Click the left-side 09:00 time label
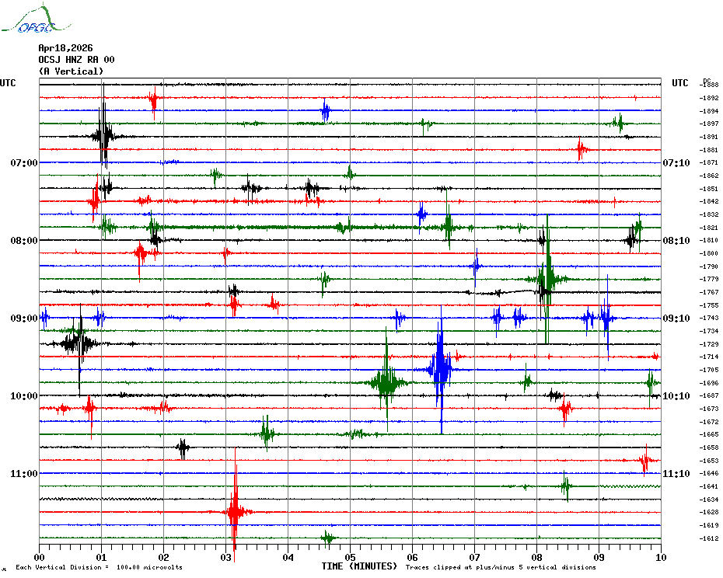The height and width of the screenshot is (578, 723). (24, 319)
